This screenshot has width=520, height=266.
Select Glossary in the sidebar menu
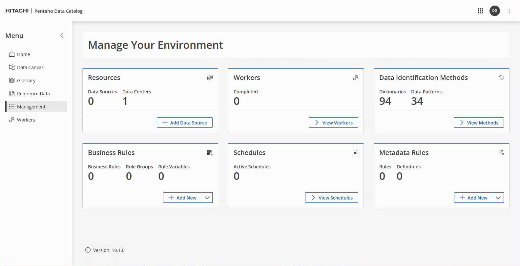pyautogui.click(x=26, y=81)
